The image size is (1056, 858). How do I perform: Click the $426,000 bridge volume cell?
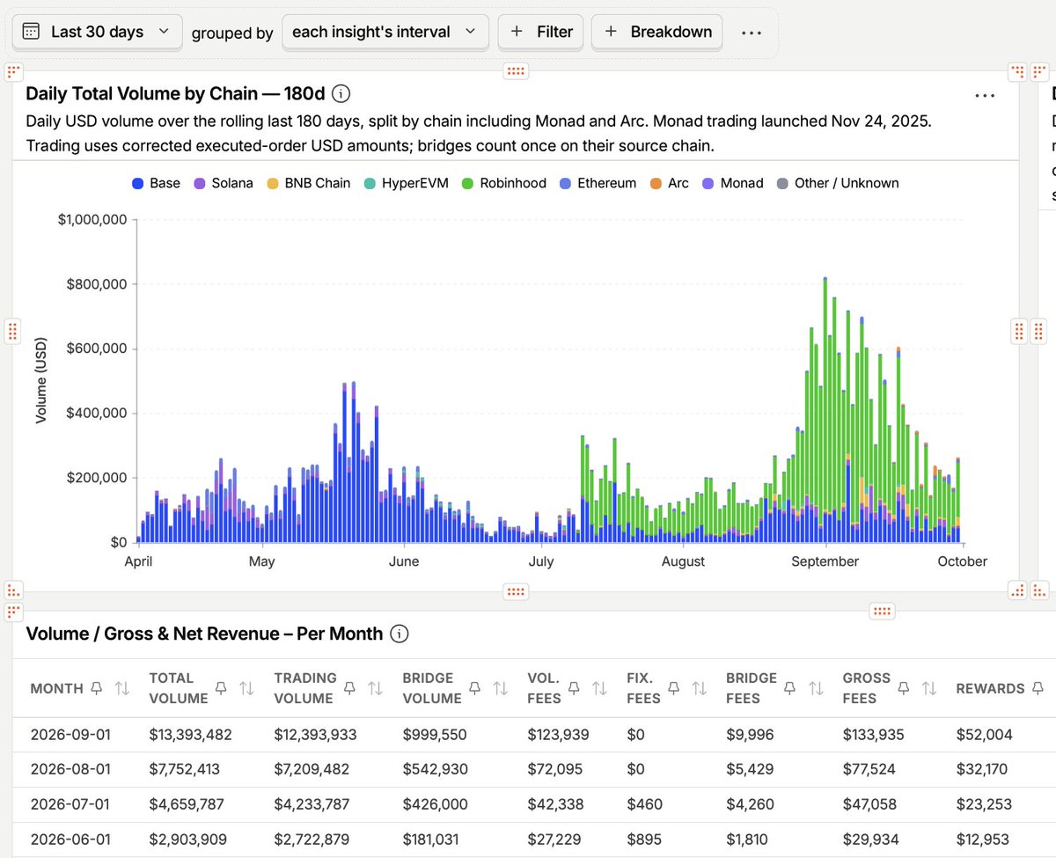click(x=435, y=804)
